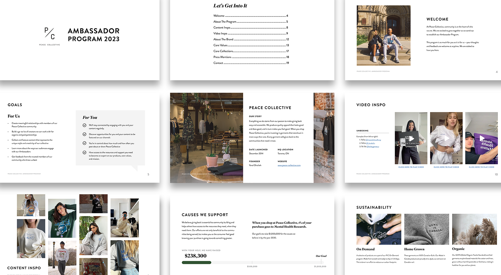
Task: Click the Toronto sweatshirt snow photo
Action: [x=62, y=258]
